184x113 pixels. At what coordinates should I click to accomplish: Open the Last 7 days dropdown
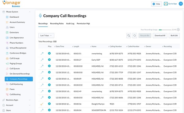(46, 36)
